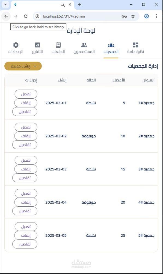Click the browser reload icon

pos(26,16)
